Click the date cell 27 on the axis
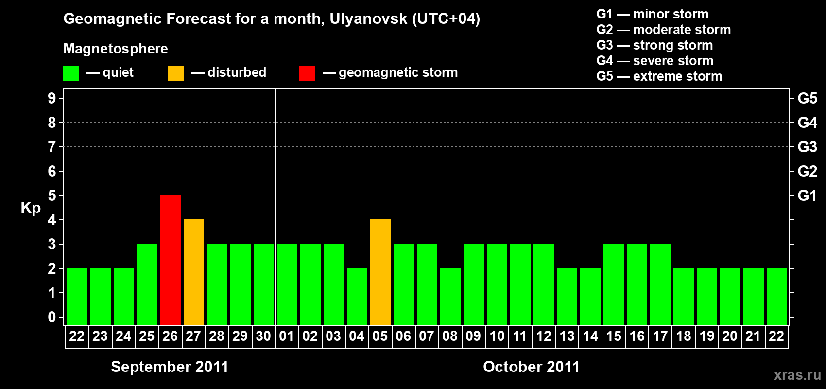This screenshot has width=826, height=389. (194, 336)
